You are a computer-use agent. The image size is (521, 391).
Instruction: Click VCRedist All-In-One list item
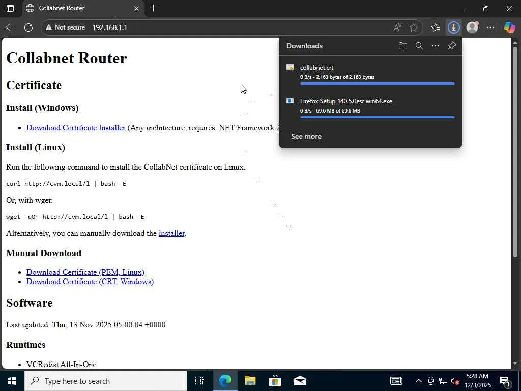62,365
